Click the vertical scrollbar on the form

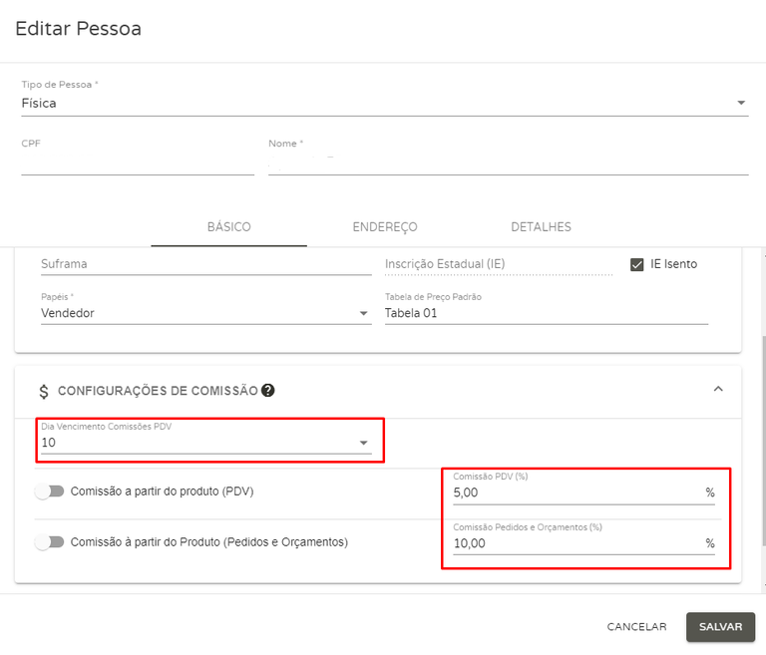pyautogui.click(x=764, y=440)
